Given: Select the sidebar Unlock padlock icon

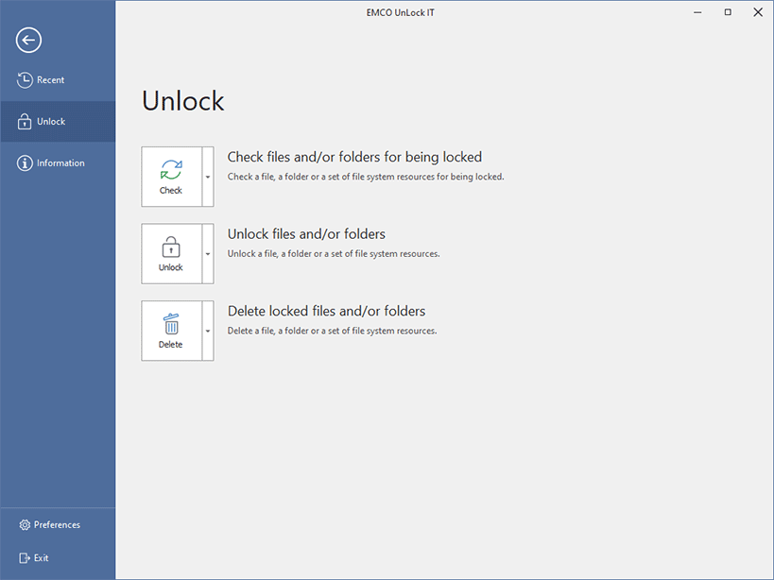Looking at the screenshot, I should click(x=26, y=122).
